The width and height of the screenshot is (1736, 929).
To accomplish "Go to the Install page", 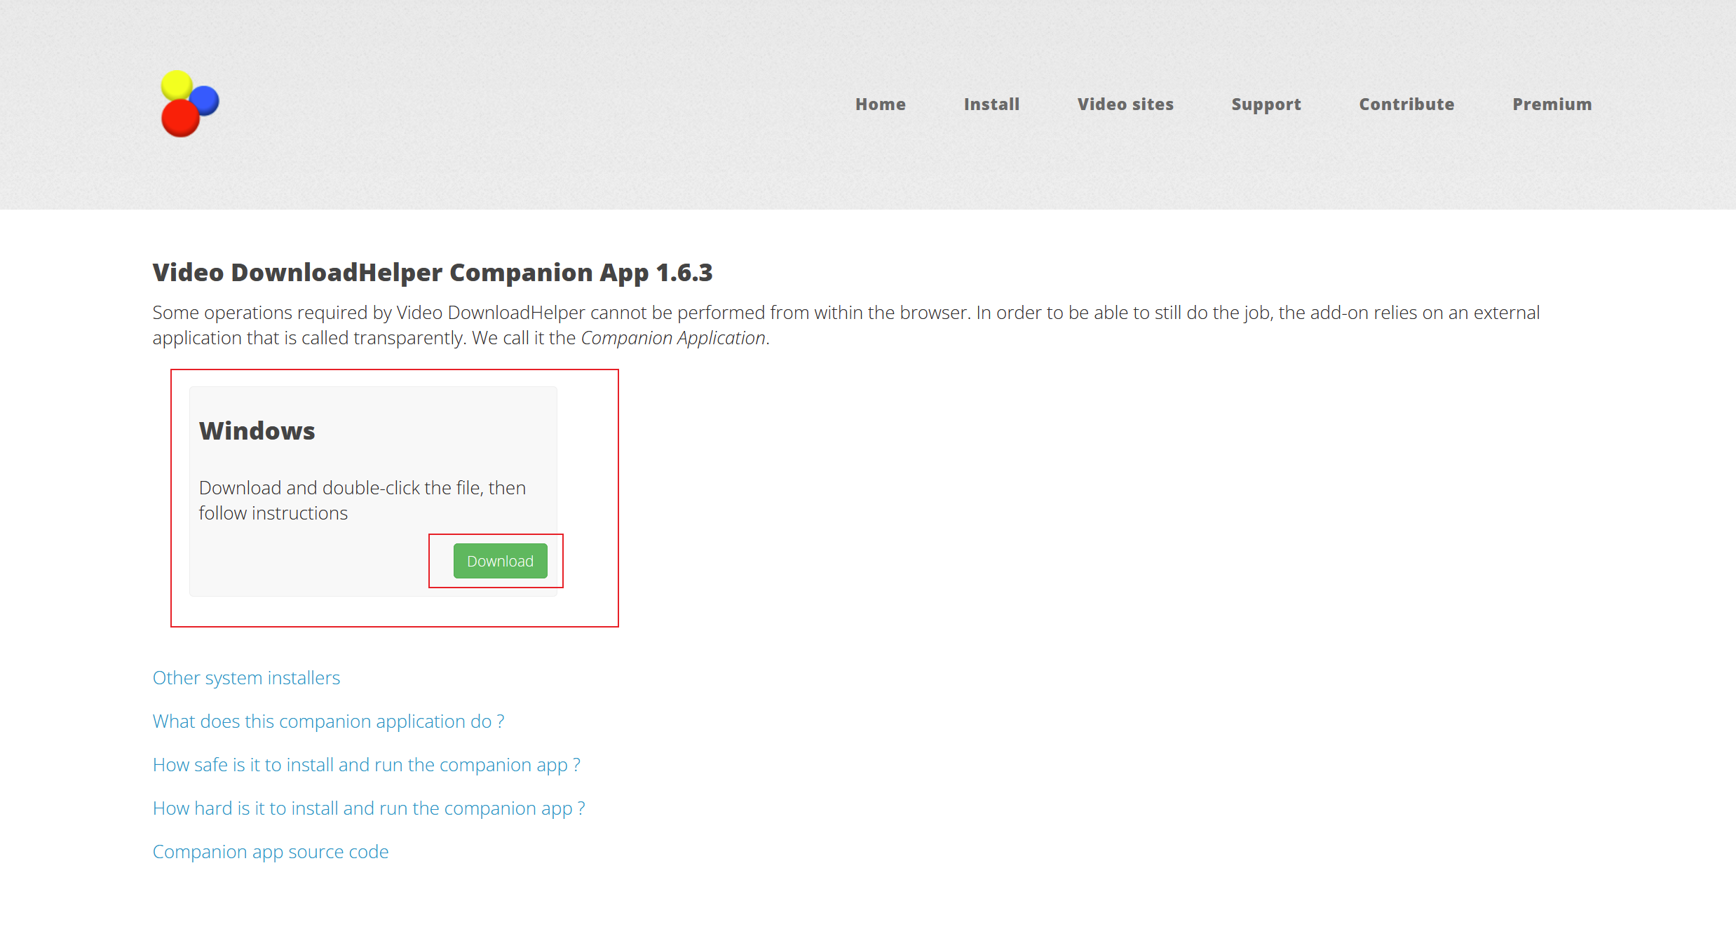I will coord(991,104).
